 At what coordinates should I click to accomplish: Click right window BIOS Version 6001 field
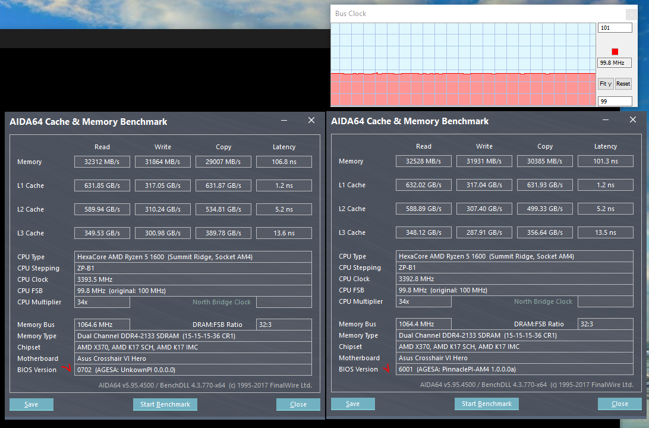pyautogui.click(x=515, y=369)
